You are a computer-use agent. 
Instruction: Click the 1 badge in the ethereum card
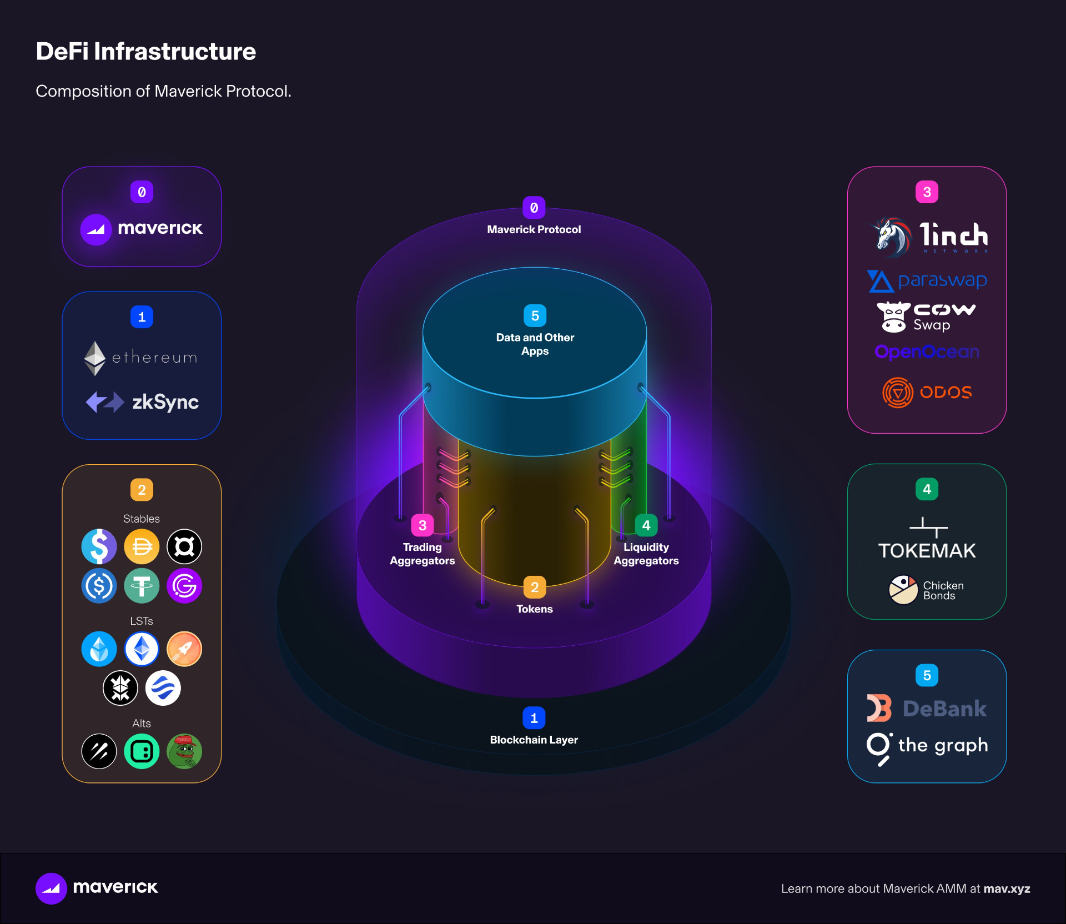[x=142, y=317]
